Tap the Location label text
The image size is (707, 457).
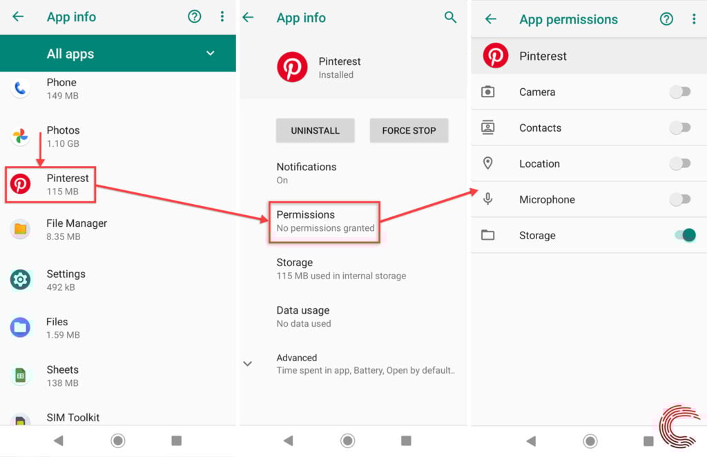(x=539, y=163)
